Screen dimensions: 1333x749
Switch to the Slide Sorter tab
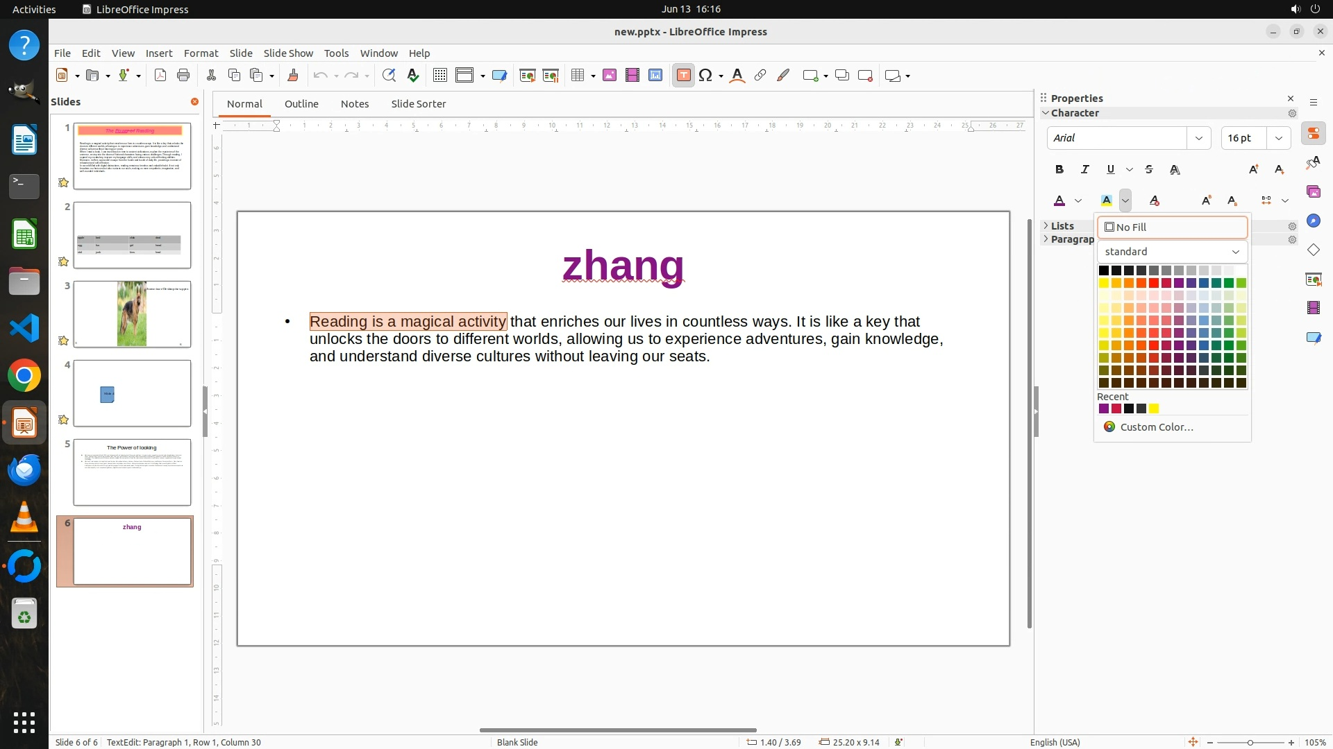[418, 104]
